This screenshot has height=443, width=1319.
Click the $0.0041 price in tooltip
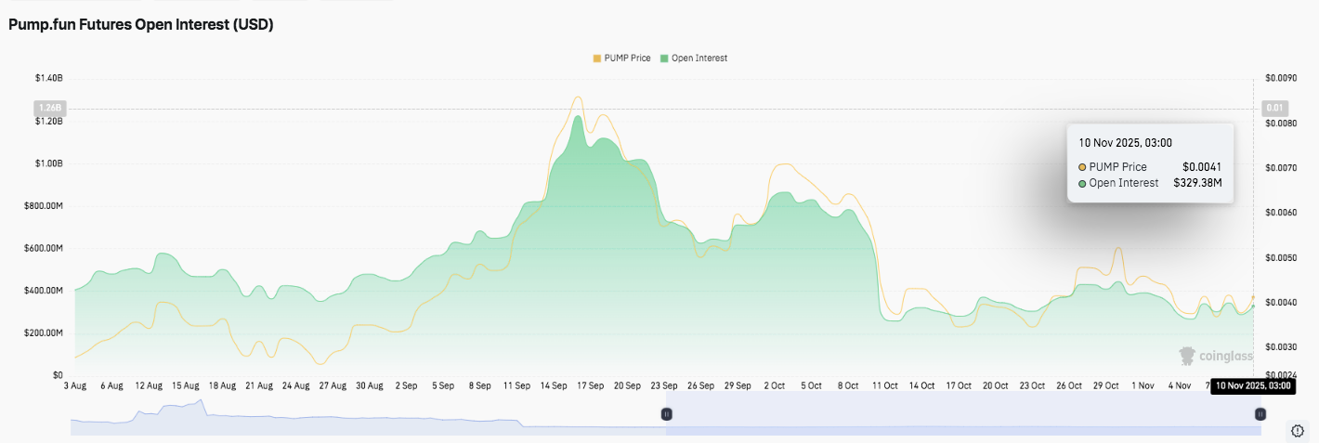[1202, 166]
